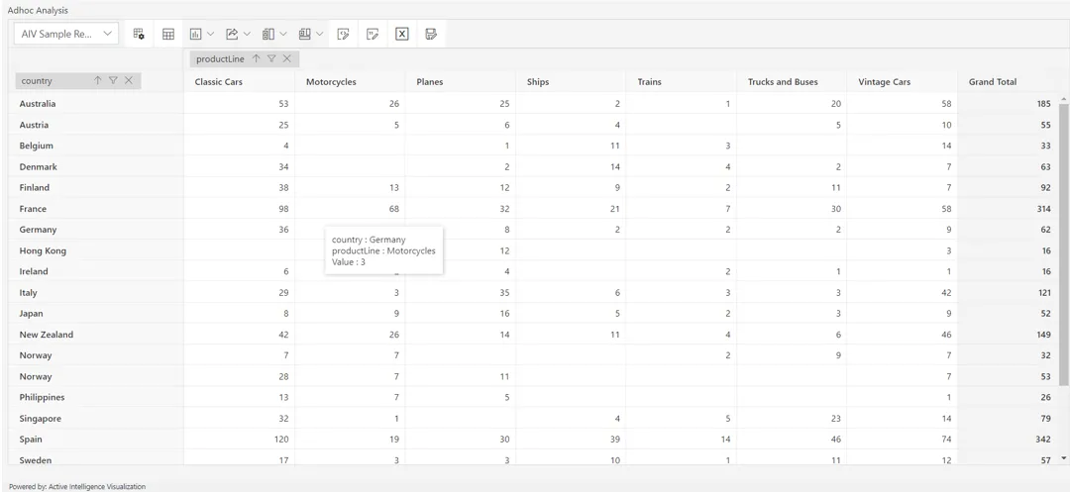
Task: Open the code editor pencil icon
Action: [343, 34]
